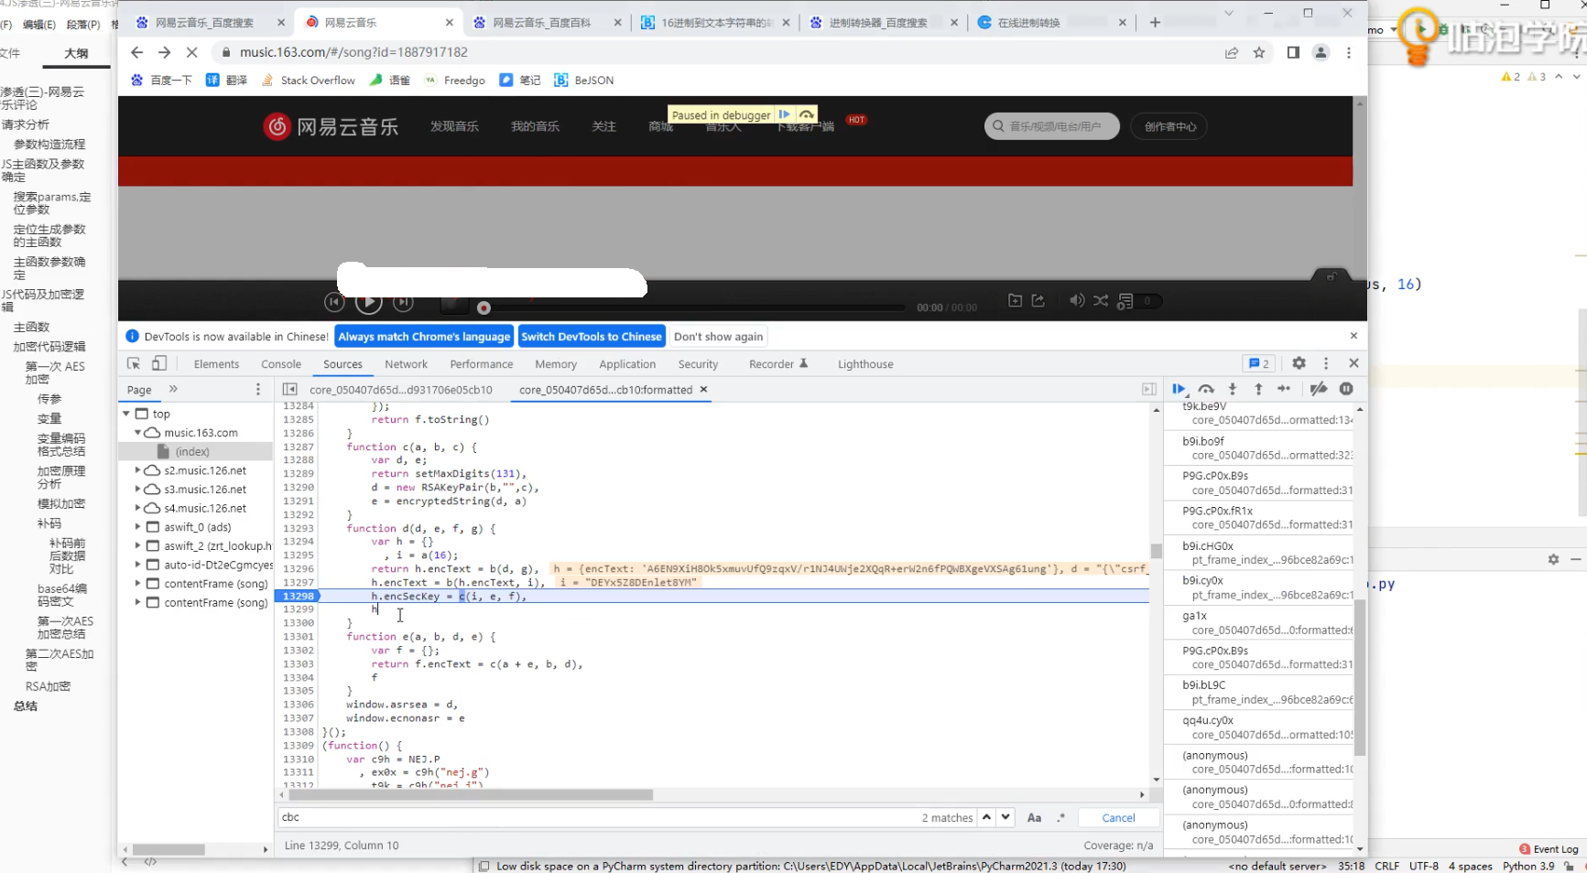Stop page loading in Chrome
Viewport: 1587px width, 873px height.
click(x=191, y=52)
